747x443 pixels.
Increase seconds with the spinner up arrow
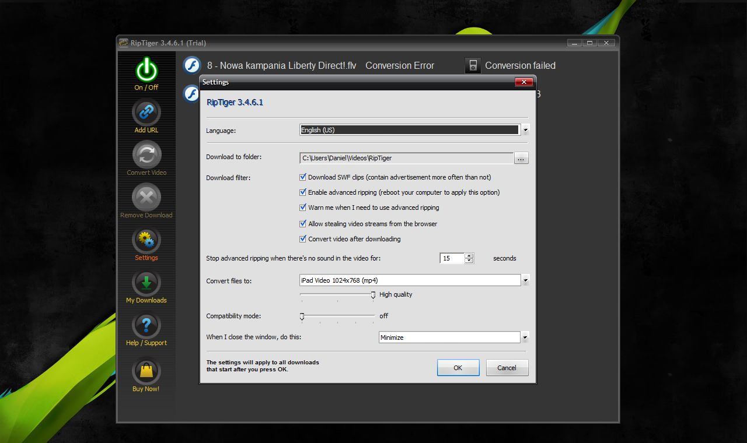(x=469, y=255)
